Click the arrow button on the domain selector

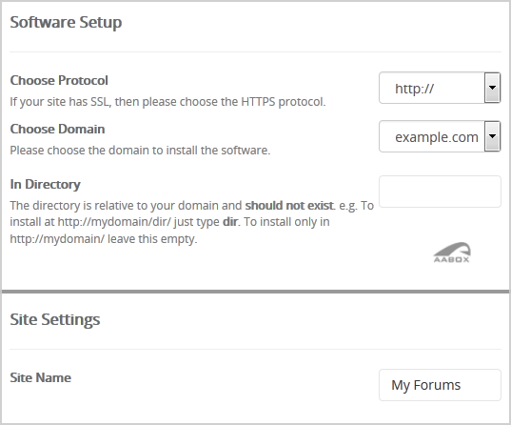coord(492,136)
